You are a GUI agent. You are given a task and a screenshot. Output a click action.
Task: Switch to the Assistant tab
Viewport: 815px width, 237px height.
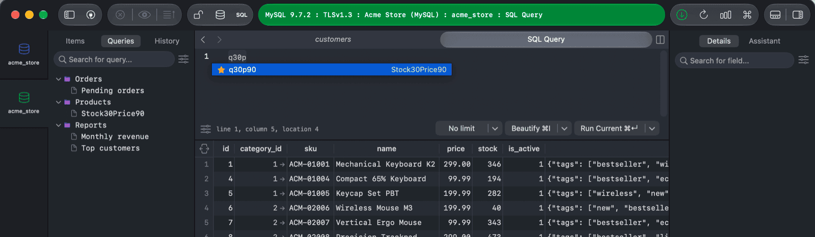[x=764, y=41]
